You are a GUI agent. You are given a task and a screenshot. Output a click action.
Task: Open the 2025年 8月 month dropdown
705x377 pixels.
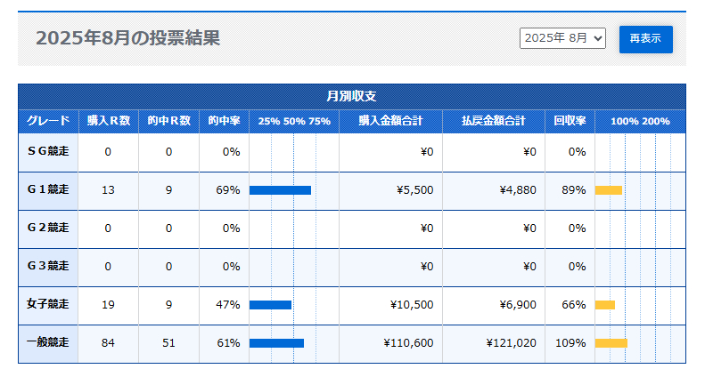[562, 38]
